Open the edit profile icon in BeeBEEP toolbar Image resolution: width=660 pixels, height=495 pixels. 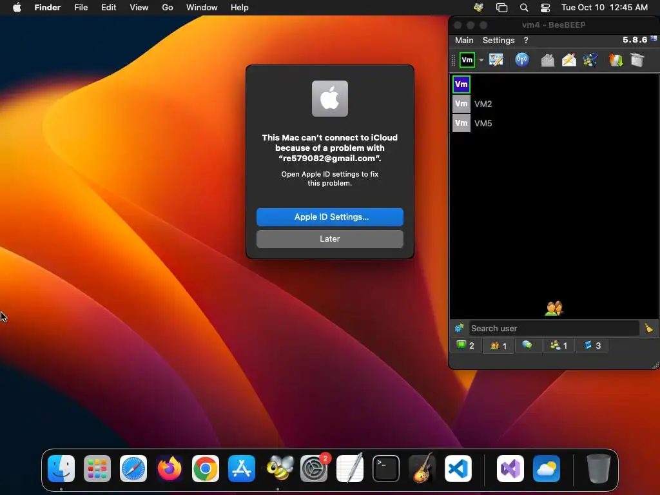pos(496,60)
